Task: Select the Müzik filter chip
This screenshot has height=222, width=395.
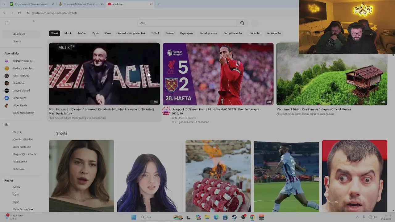Action: [x=68, y=33]
